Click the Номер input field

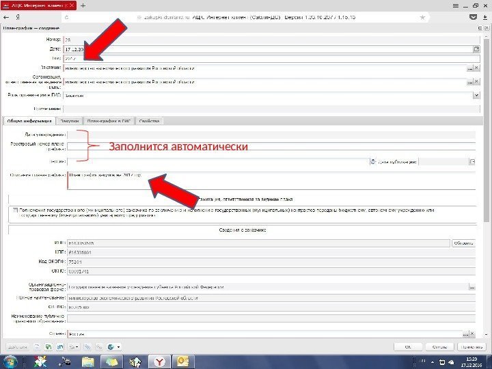coord(271,40)
